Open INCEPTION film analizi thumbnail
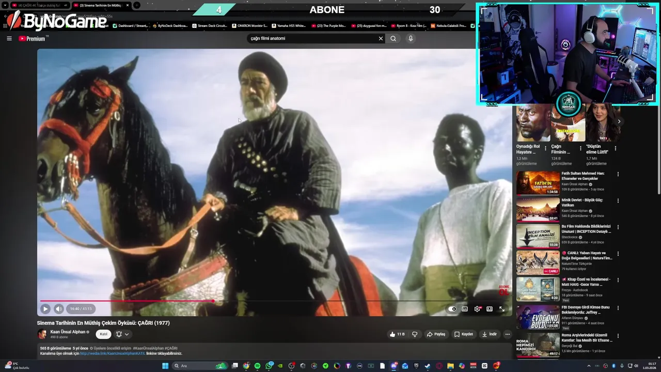Viewport: 661px width, 372px height. [x=538, y=236]
